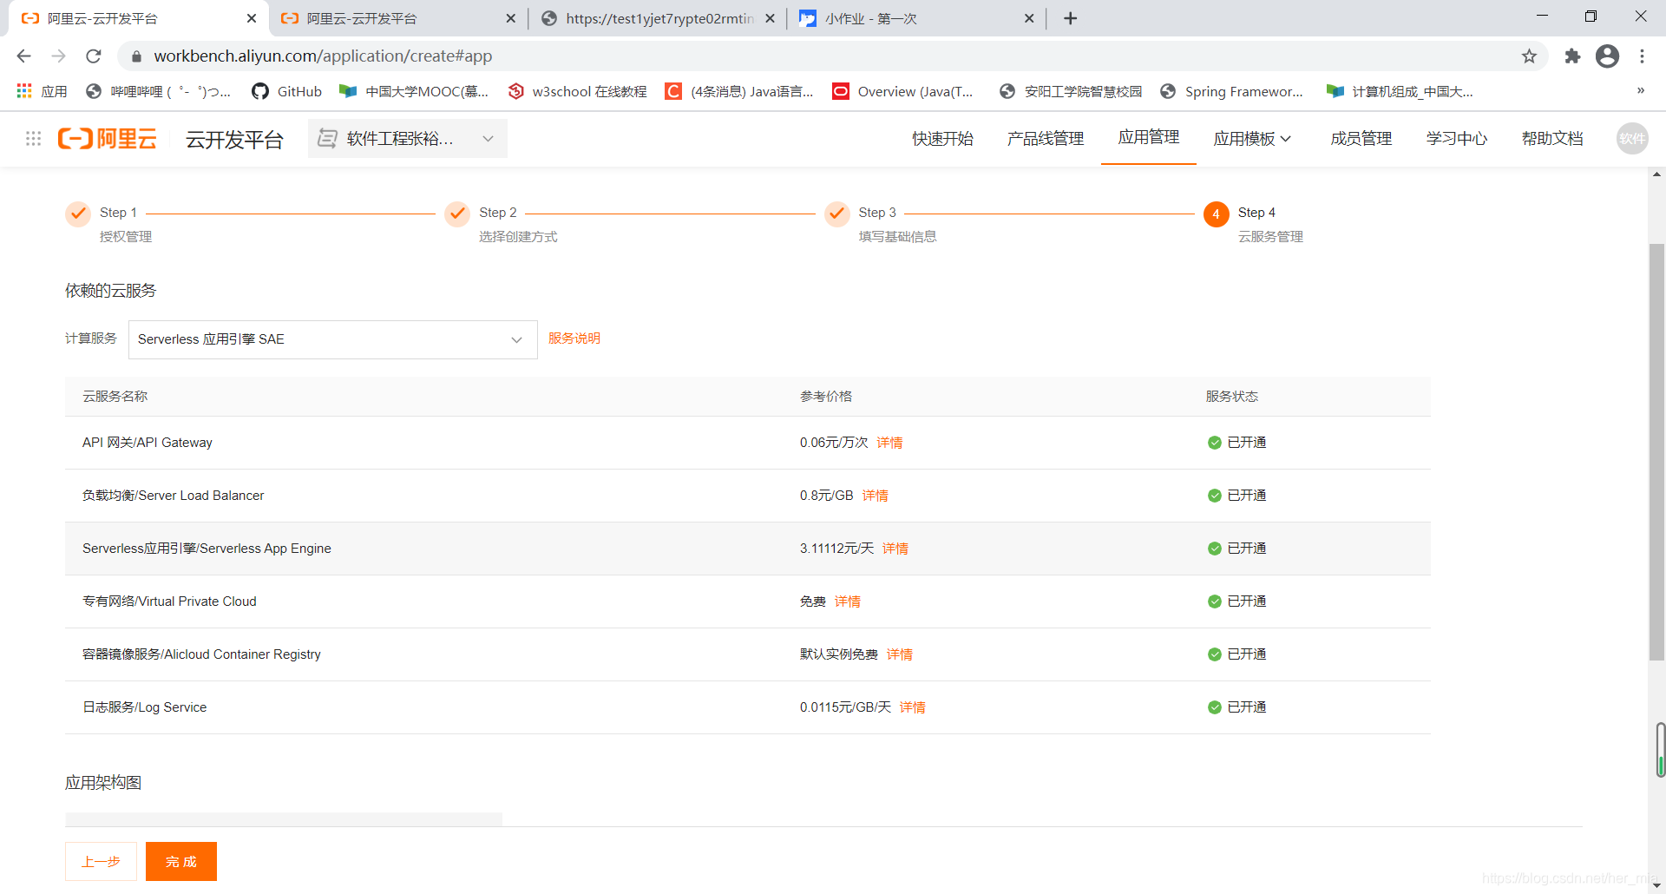The image size is (1666, 894).
Task: Open 详情 for API Gateway price
Action: click(x=889, y=443)
